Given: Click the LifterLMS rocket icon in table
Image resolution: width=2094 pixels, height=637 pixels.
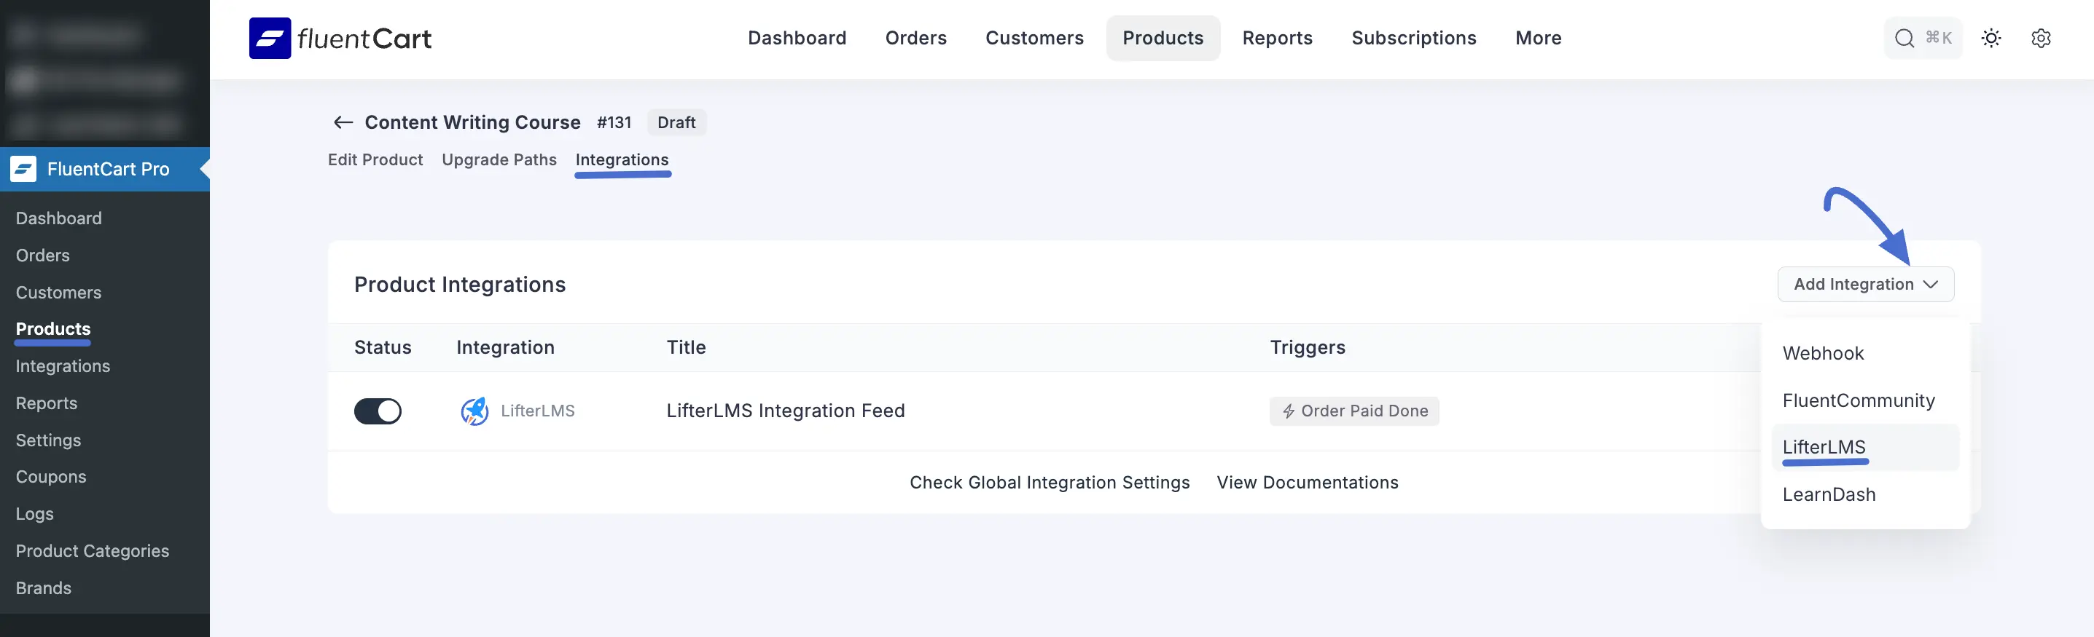Looking at the screenshot, I should point(474,411).
